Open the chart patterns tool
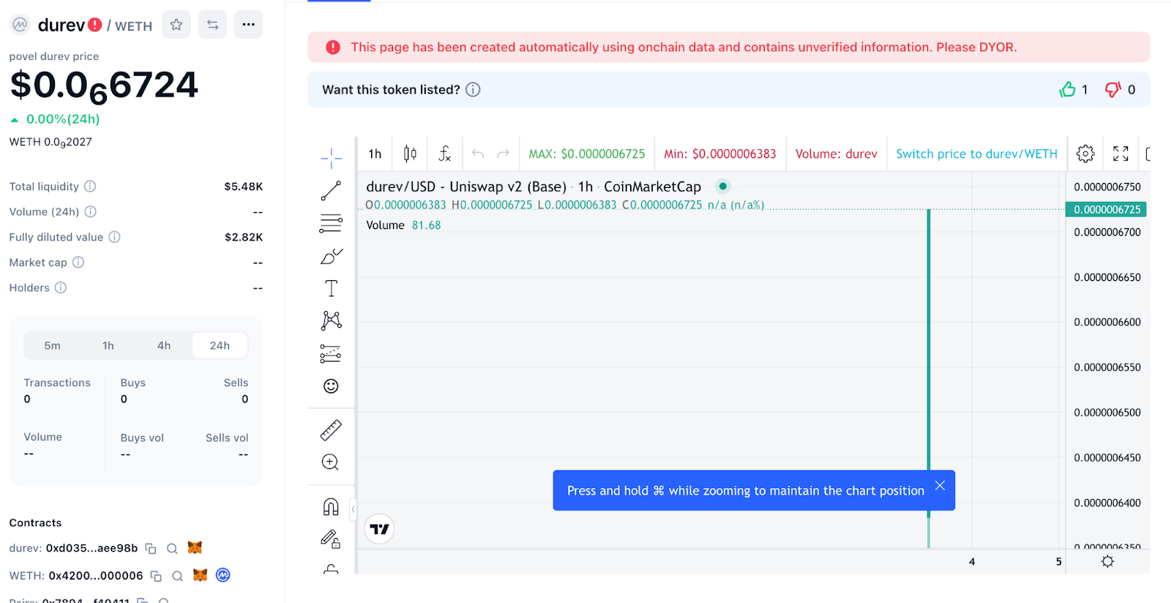Screen dimensions: 1171x603 point(331,321)
